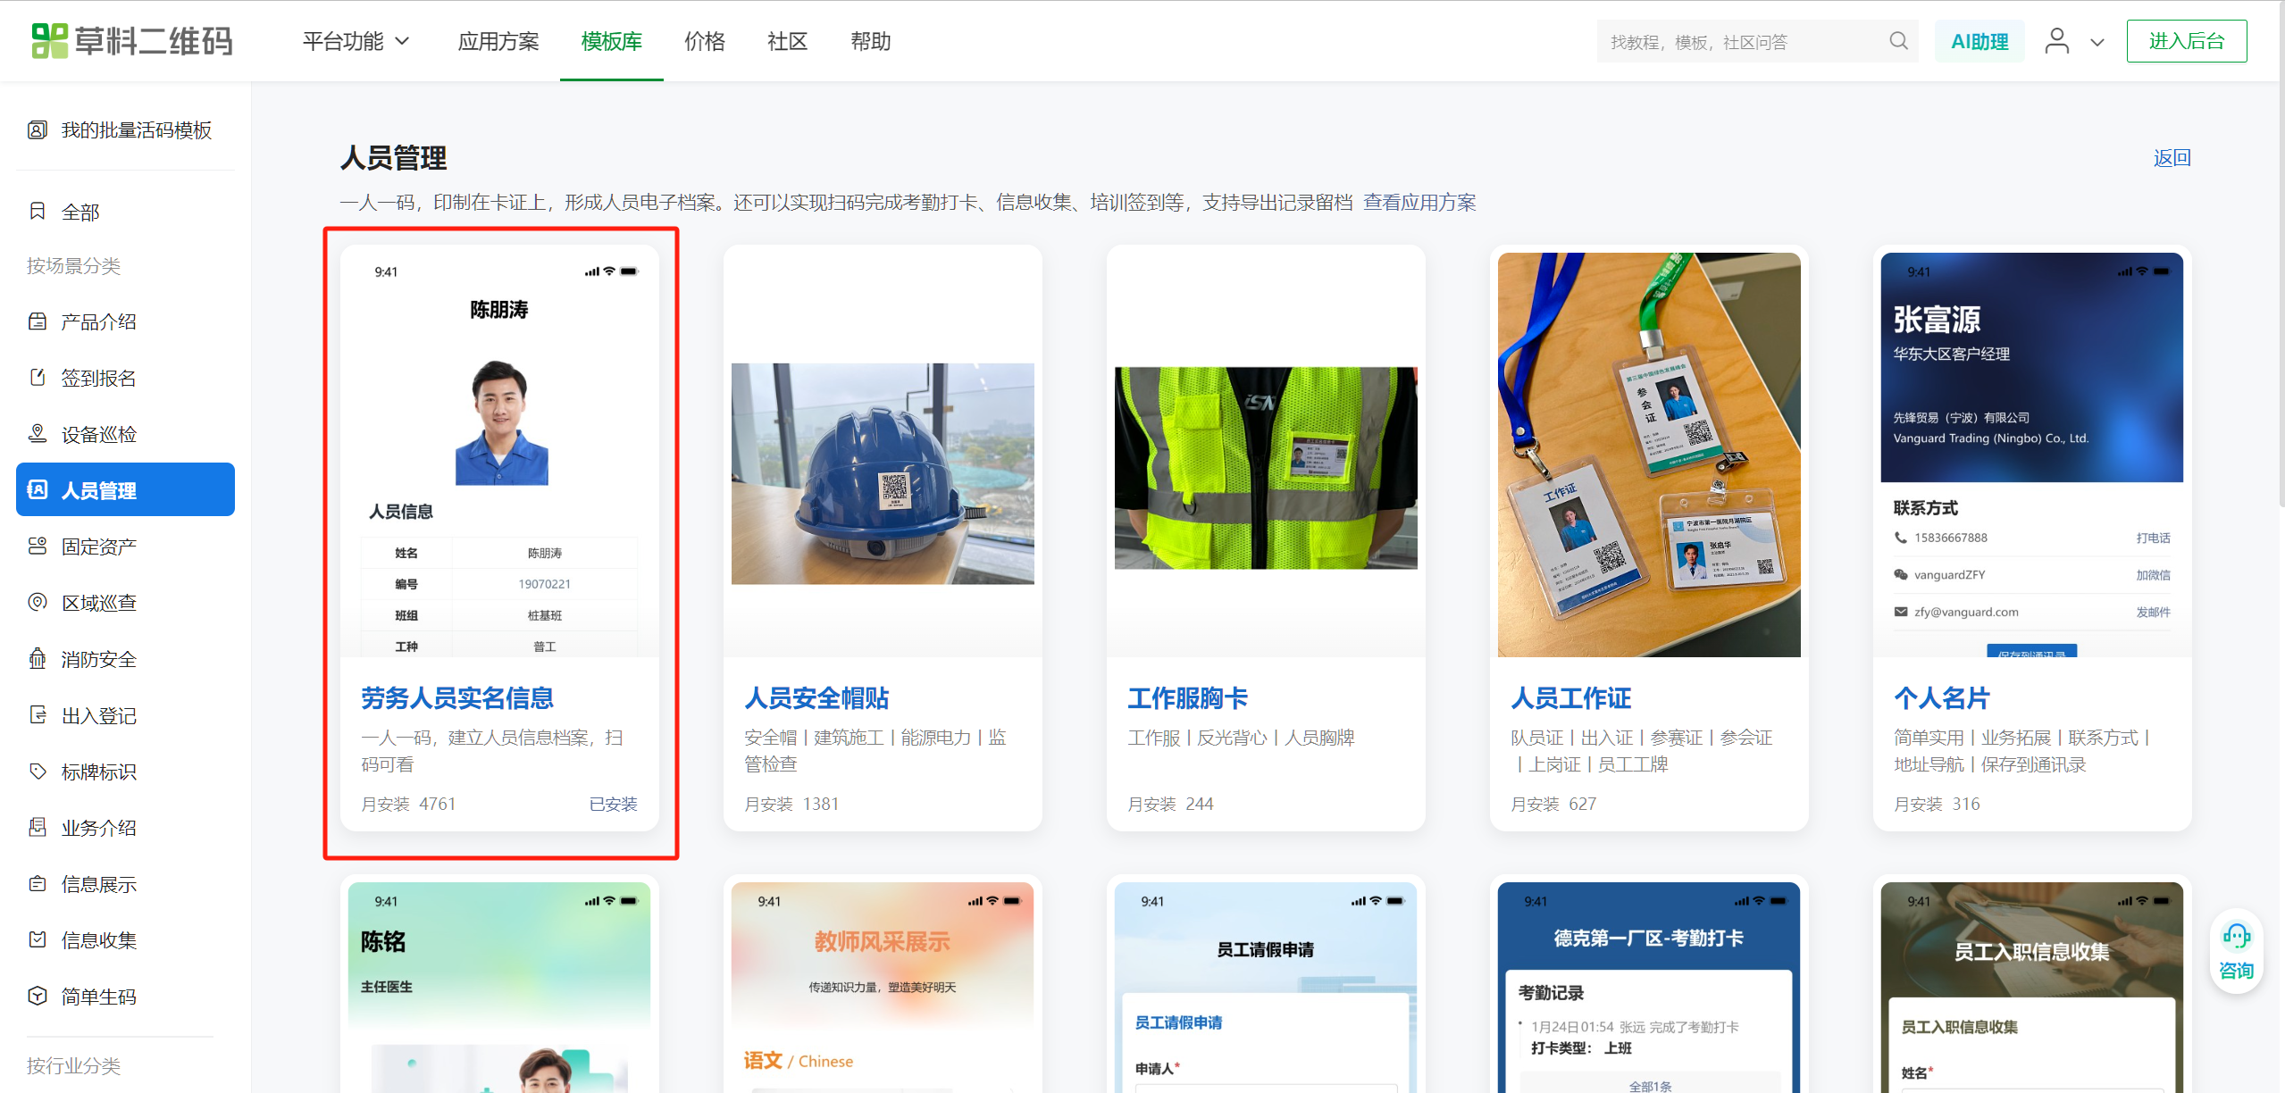Open the 劳务人员实名信息 template title
Image resolution: width=2285 pixels, height=1093 pixels.
[457, 698]
